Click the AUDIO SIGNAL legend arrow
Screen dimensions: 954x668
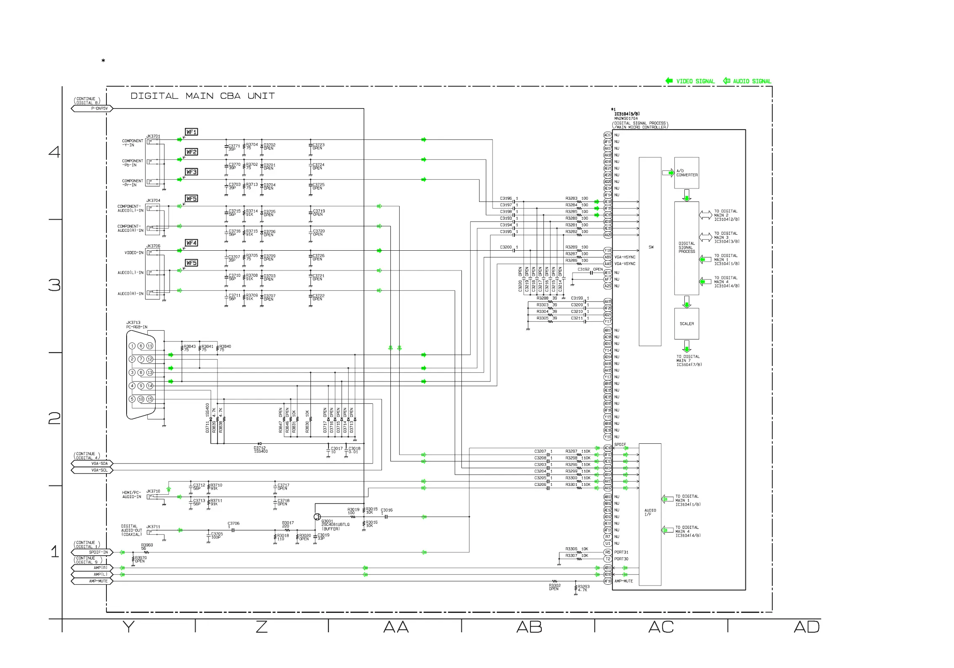[x=726, y=81]
